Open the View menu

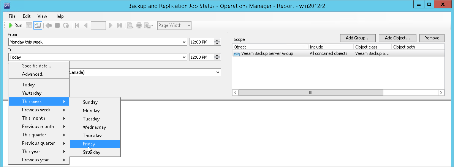pyautogui.click(x=42, y=16)
